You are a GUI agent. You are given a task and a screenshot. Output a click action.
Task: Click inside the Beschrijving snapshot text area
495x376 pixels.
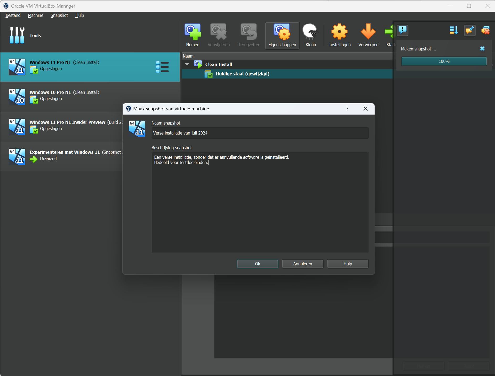point(260,202)
